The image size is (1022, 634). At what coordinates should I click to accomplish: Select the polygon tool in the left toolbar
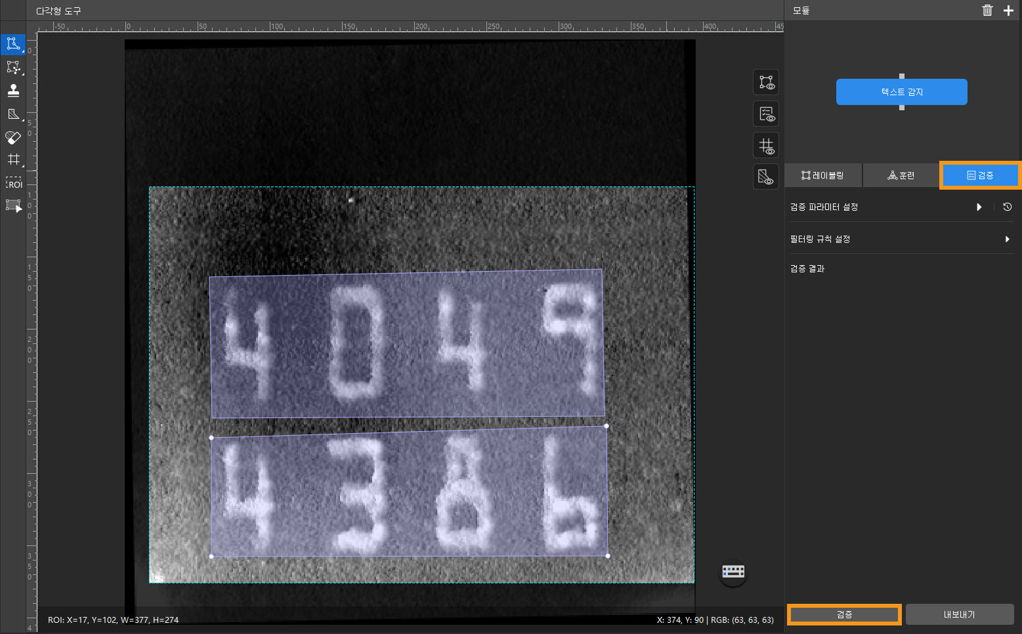click(x=13, y=44)
